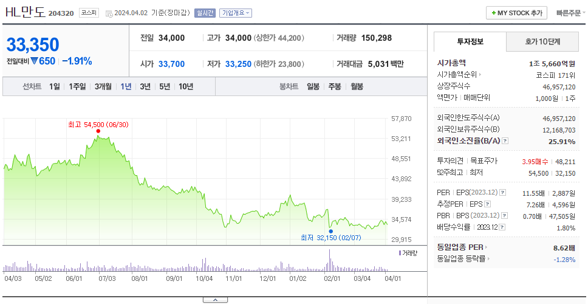
Task: Select the 1일 line chart period
Action: point(55,87)
